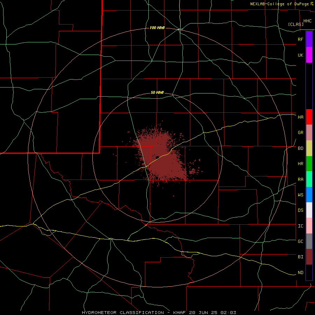
Task: Click the 100 NMI range ring label
Action: coord(157,28)
